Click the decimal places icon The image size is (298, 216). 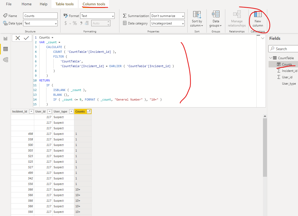pos(87,23)
